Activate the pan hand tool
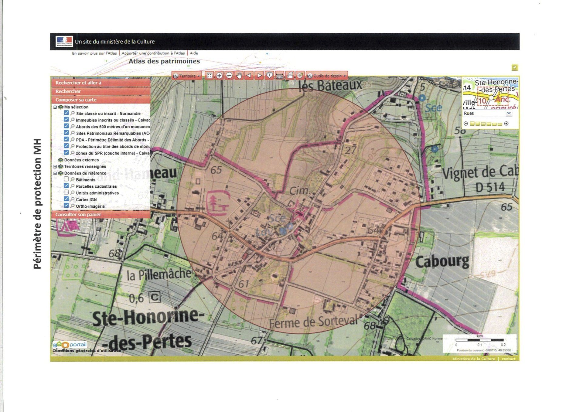 239,76
